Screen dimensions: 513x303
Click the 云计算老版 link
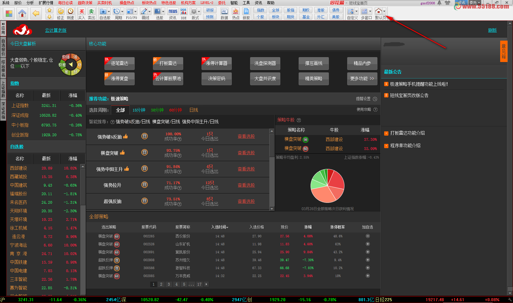(x=56, y=30)
